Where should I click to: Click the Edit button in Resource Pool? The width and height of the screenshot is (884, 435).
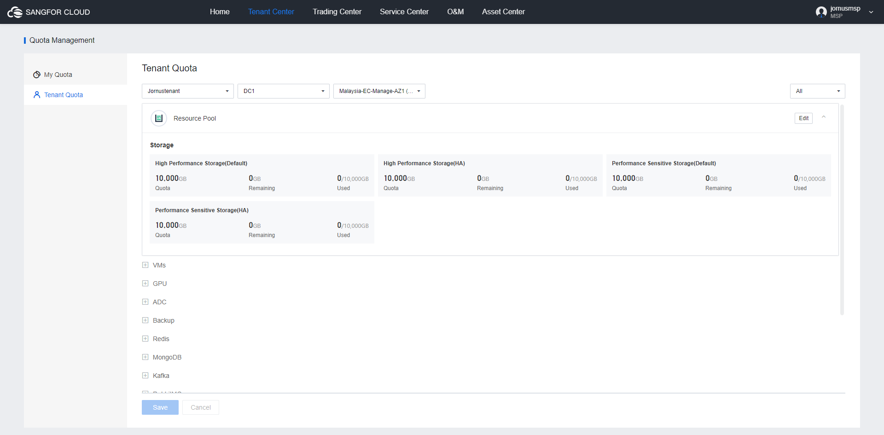[x=803, y=118]
